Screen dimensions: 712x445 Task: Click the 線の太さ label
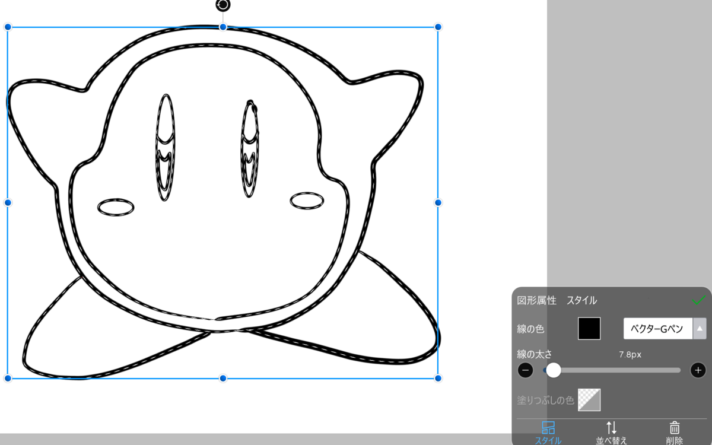(x=535, y=354)
